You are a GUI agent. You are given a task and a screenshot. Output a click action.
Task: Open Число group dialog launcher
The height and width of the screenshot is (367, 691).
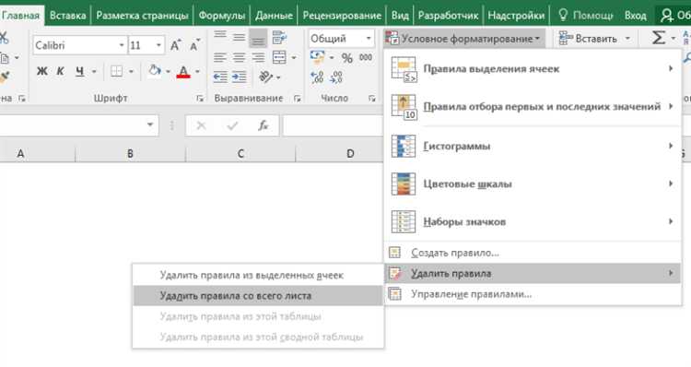click(x=372, y=99)
